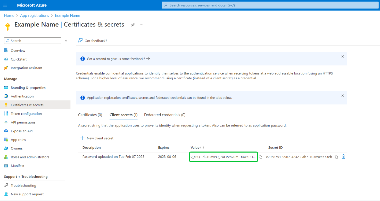Screen dimensions: 380x201
Task: Click the Got feedback? button
Action: 93,41
